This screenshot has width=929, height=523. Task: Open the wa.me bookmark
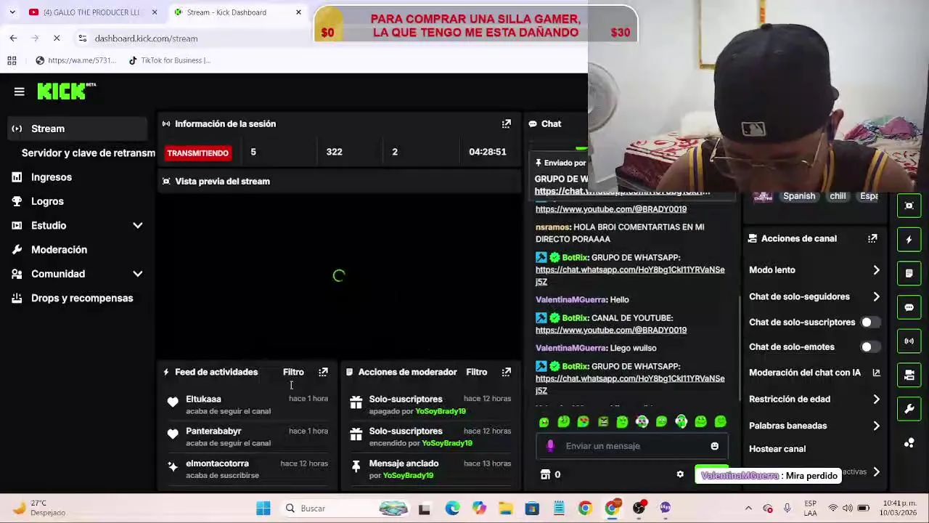[75, 60]
